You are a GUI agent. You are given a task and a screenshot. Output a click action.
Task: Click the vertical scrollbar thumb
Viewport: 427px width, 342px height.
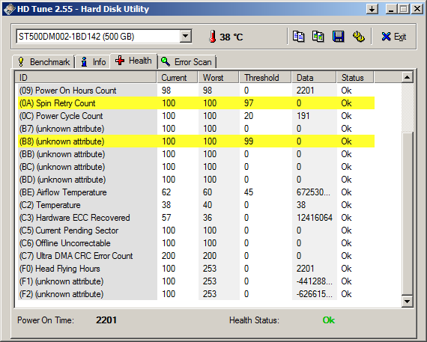(x=408, y=213)
